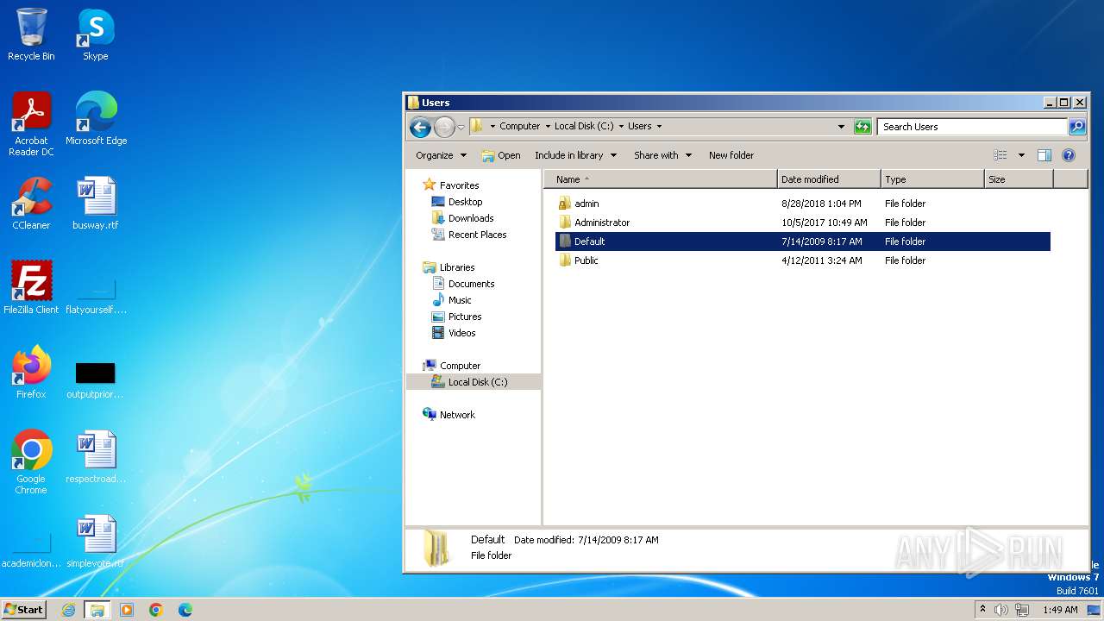Open the address bar history dropdown
This screenshot has width=1104, height=621.
coord(842,127)
